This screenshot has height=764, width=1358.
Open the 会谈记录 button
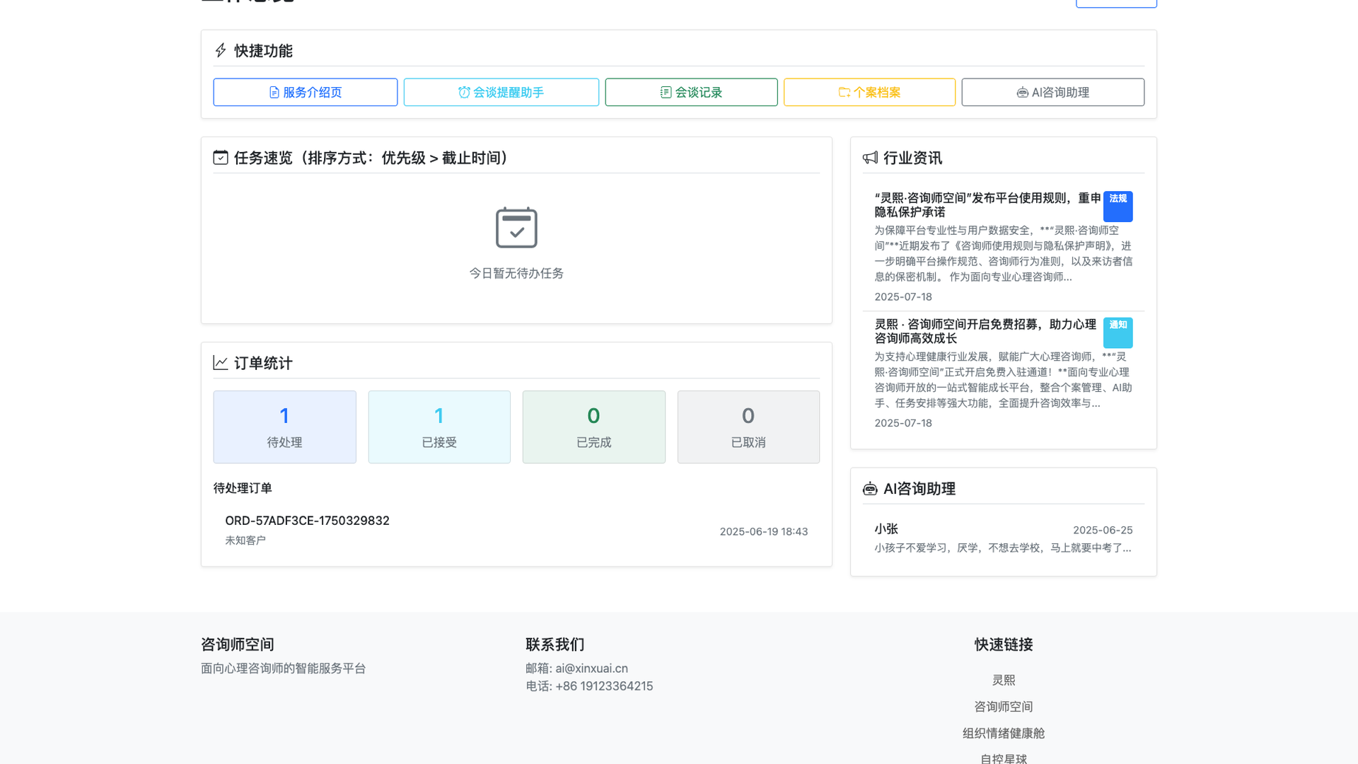point(691,92)
